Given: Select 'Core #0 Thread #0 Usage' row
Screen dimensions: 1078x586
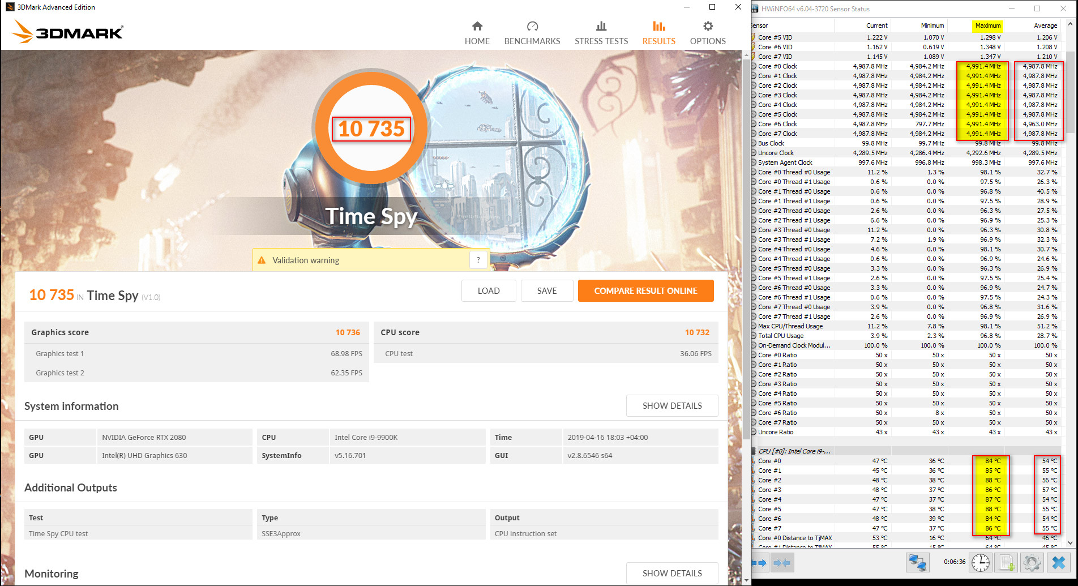Looking at the screenshot, I should (x=906, y=172).
